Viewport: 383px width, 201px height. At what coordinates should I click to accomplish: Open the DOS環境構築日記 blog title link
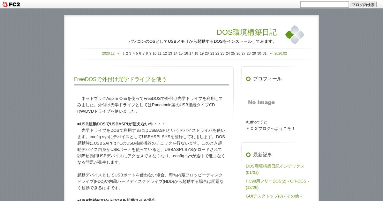pyautogui.click(x=246, y=32)
